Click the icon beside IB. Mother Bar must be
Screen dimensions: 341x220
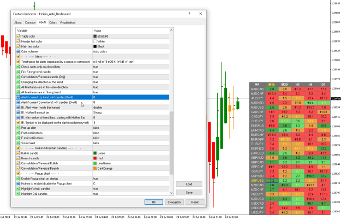pyautogui.click(x=18, y=112)
